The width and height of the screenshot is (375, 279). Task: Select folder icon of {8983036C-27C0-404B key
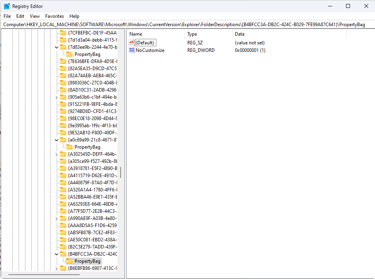tap(63, 83)
